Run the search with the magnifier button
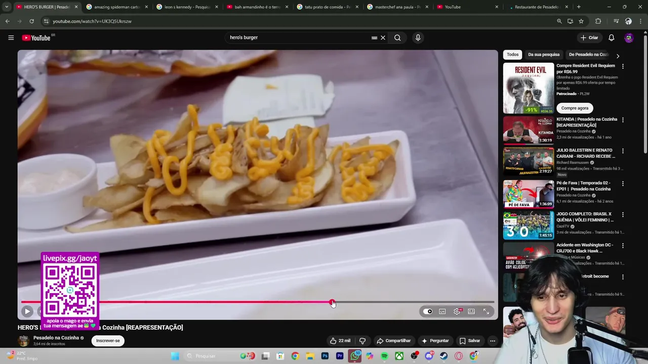Viewport: 648px width, 364px height. point(397,37)
